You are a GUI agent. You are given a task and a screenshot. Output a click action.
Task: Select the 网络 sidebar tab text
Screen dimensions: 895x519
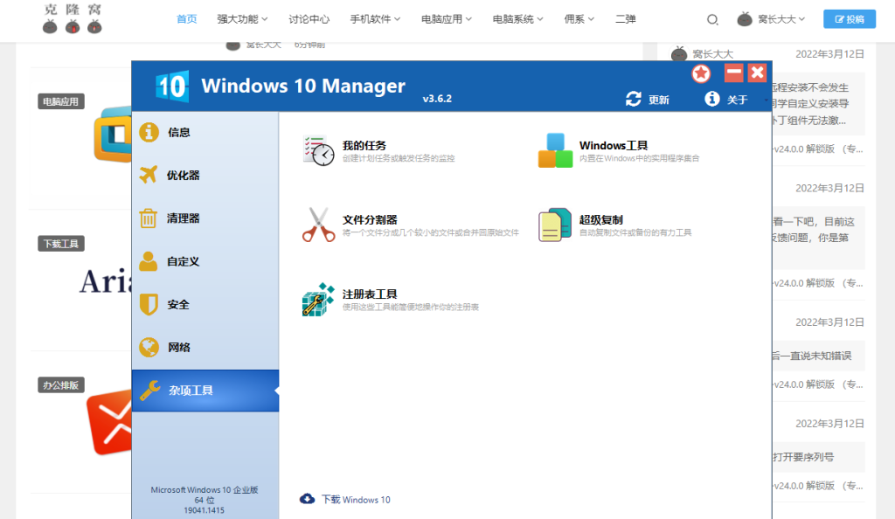(x=178, y=347)
